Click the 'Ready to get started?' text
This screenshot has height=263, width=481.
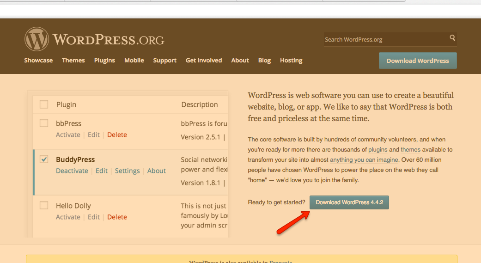[276, 202]
